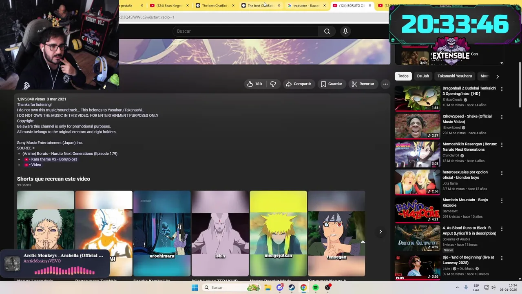
Task: Open the orochimaru Short thumbnail
Action: (x=162, y=234)
